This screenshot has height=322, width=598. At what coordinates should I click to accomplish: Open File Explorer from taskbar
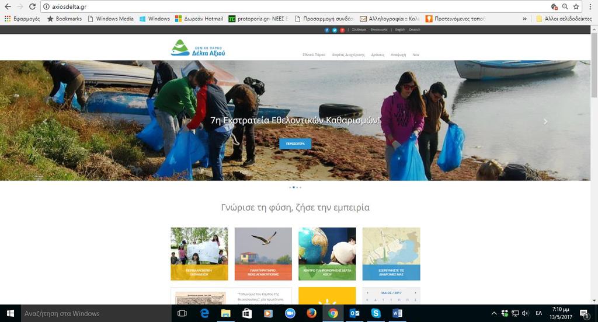pos(226,313)
